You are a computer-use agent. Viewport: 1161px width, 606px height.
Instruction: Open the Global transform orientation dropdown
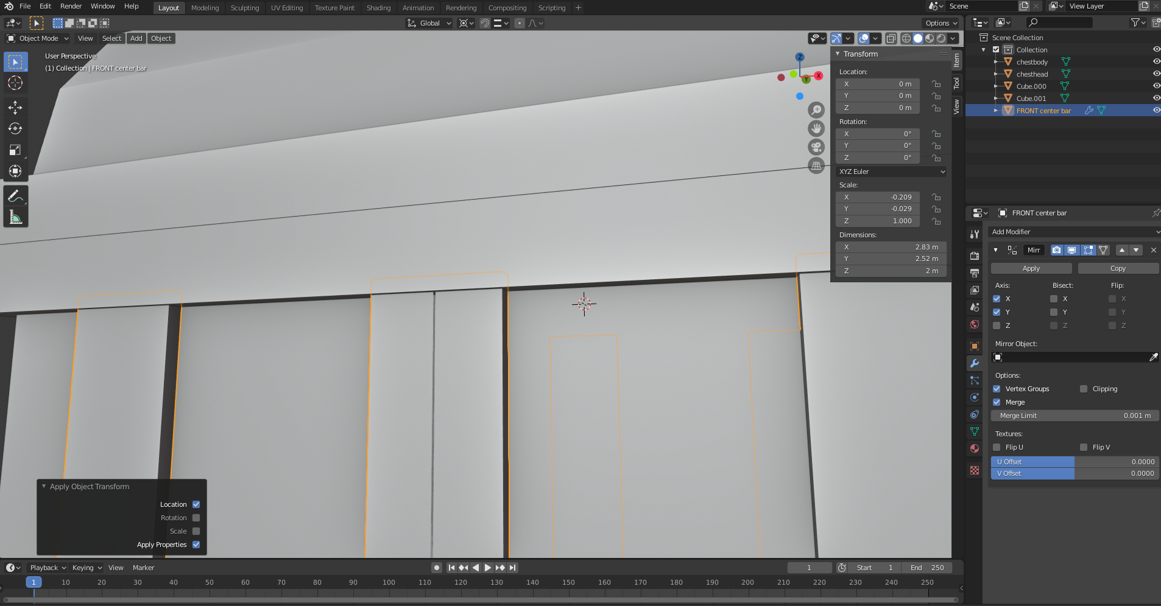[429, 23]
